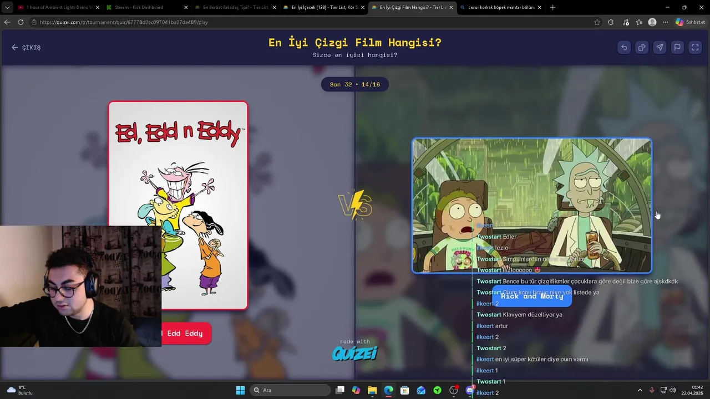The width and height of the screenshot is (710, 399).
Task: Open Discord in the taskbar
Action: pyautogui.click(x=470, y=390)
